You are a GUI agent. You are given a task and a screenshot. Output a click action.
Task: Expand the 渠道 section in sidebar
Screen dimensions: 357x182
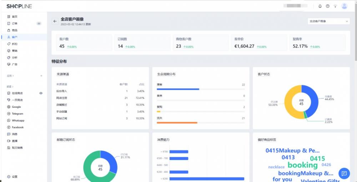pos(10,86)
